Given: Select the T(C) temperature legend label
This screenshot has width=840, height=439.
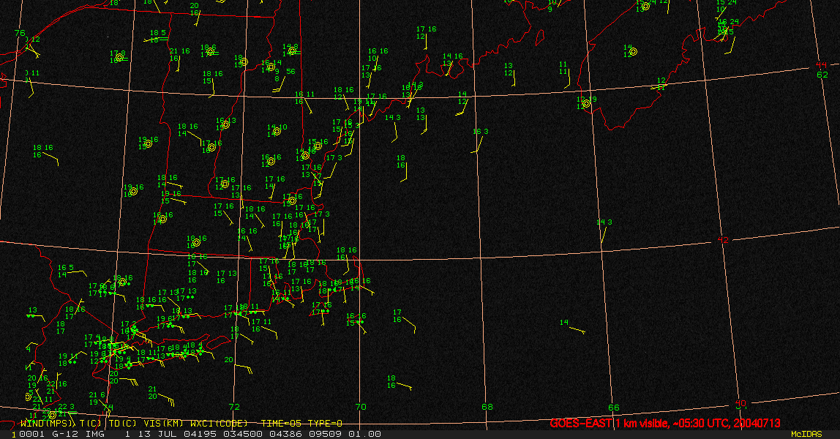Looking at the screenshot, I should 91,424.
